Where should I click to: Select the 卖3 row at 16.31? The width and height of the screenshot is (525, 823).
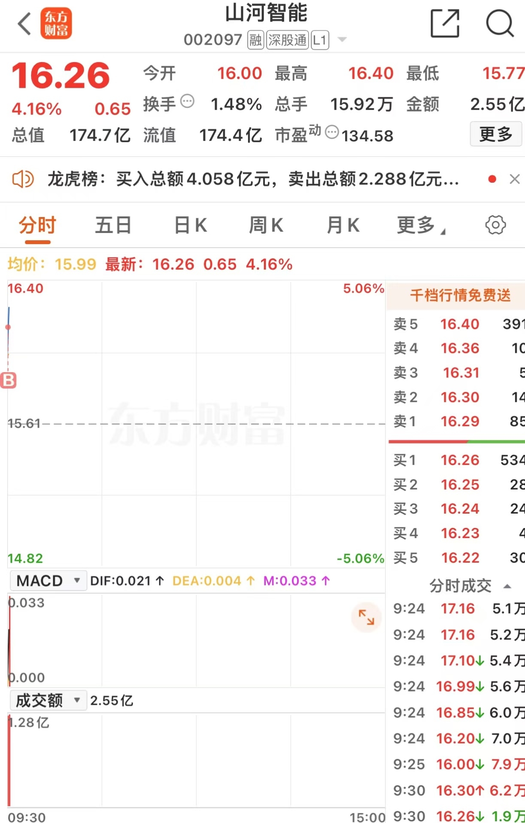point(456,373)
